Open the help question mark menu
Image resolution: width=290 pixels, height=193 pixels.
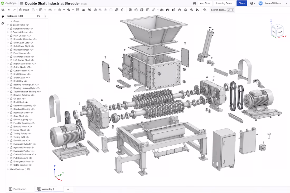tap(253, 3)
